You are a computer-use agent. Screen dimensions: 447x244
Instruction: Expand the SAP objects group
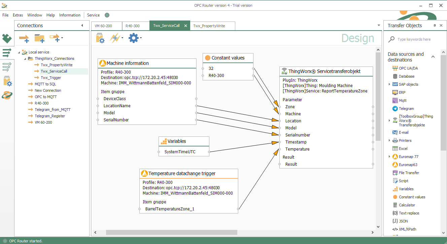[389, 84]
